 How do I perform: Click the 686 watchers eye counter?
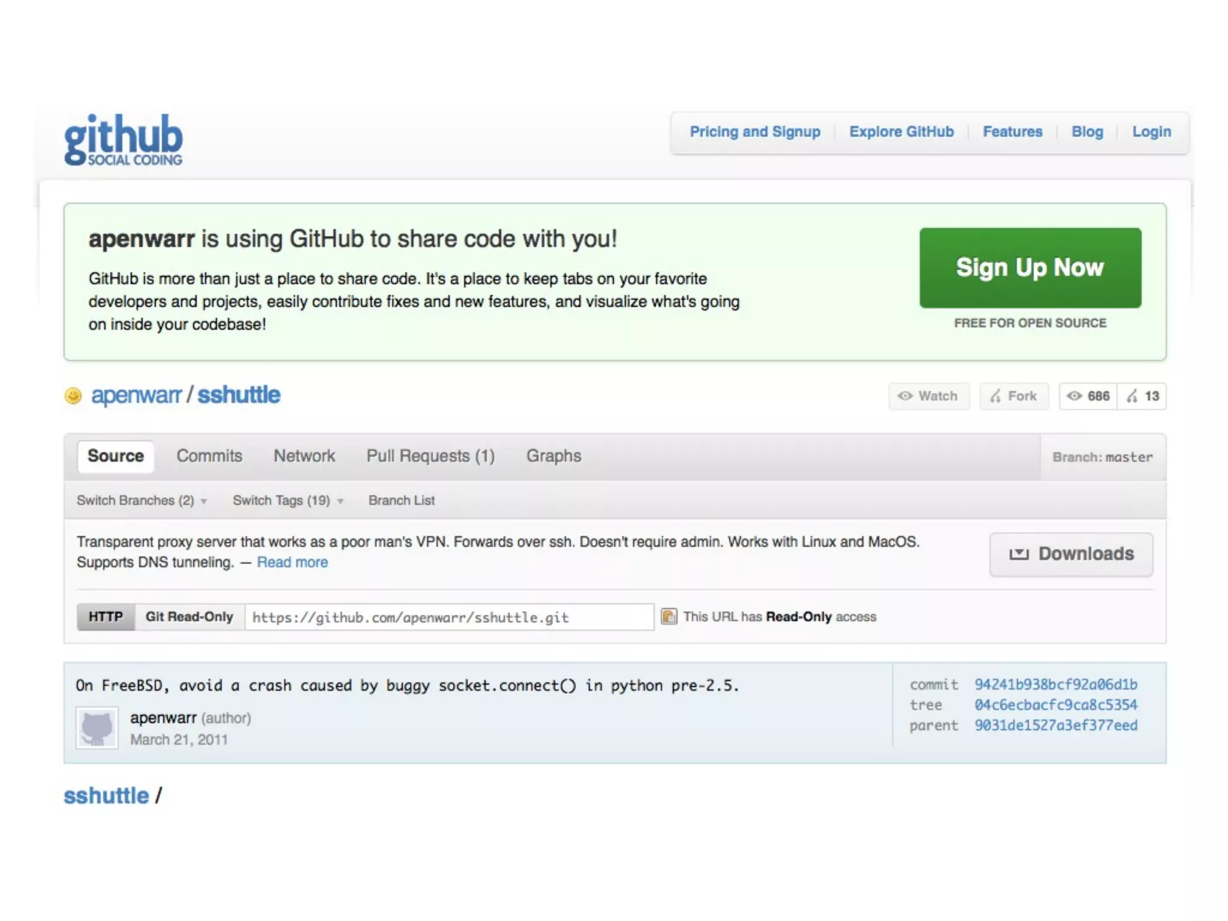point(1088,396)
